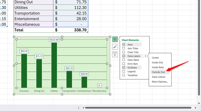Click the sheet tab bar splitter dots
The height and width of the screenshot is (111, 201).
click(79, 108)
